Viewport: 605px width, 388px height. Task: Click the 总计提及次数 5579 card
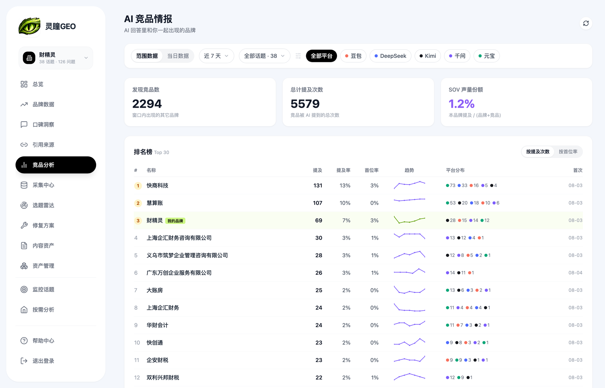point(358,102)
